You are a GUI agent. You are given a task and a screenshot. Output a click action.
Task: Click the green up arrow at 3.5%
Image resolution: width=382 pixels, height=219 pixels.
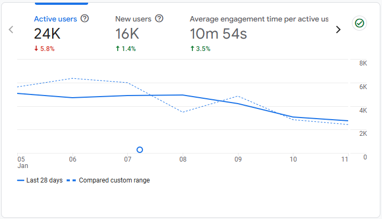pos(192,49)
